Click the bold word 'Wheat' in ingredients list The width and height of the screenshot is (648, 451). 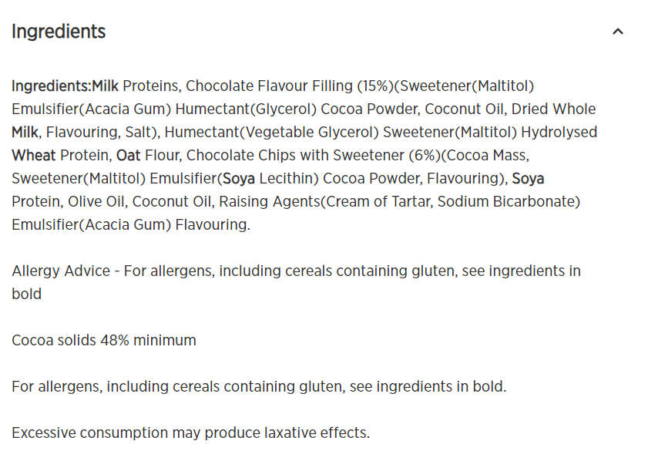(33, 156)
